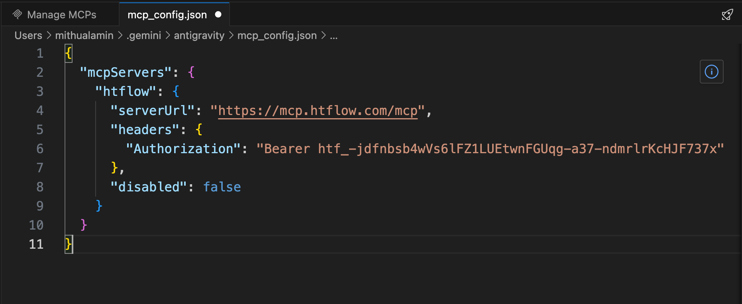Click the "htflow" server key
Image resolution: width=742 pixels, height=304 pixels.
click(x=126, y=92)
